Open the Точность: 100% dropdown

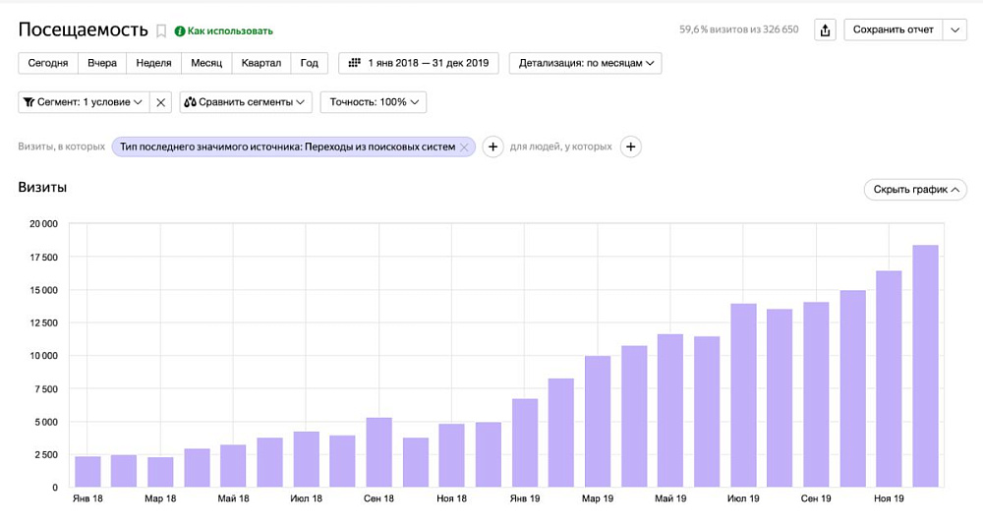tap(375, 102)
